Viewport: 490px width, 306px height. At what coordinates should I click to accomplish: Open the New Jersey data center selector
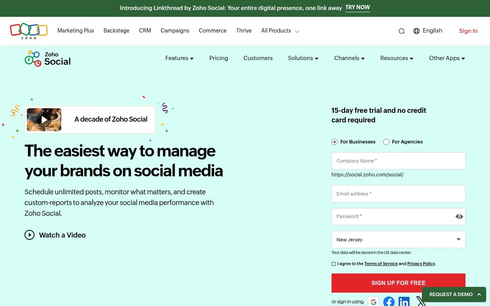point(398,239)
